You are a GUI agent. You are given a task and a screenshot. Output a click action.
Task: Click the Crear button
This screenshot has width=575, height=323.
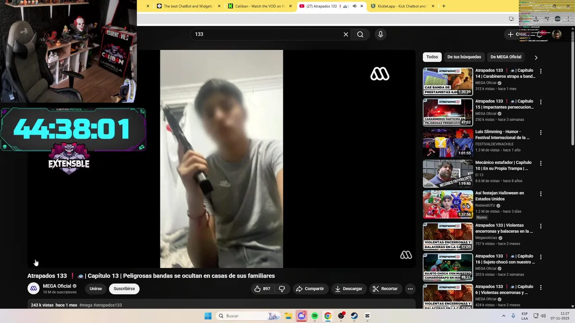click(x=517, y=35)
